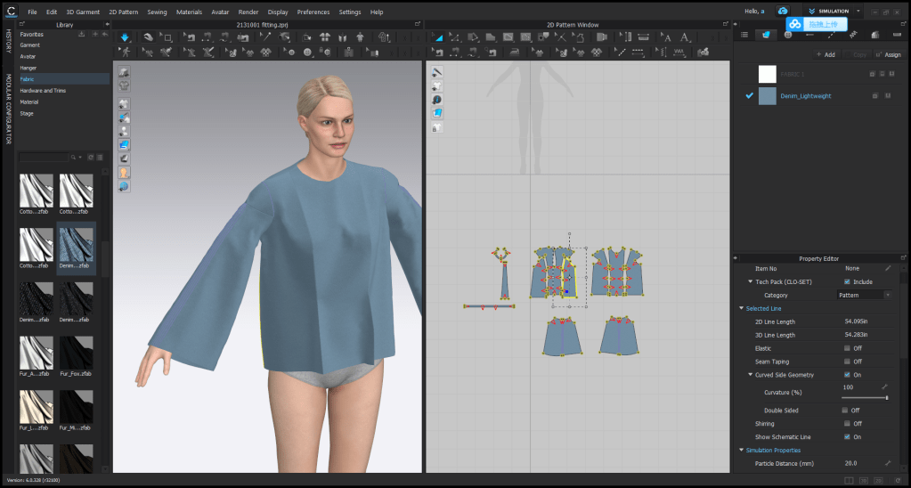Click the Assign button

click(888, 54)
